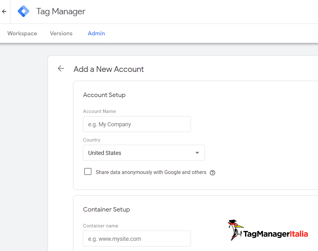Enable Share data anonymously checkbox
Screen dimensions: 318x251
(x=88, y=172)
